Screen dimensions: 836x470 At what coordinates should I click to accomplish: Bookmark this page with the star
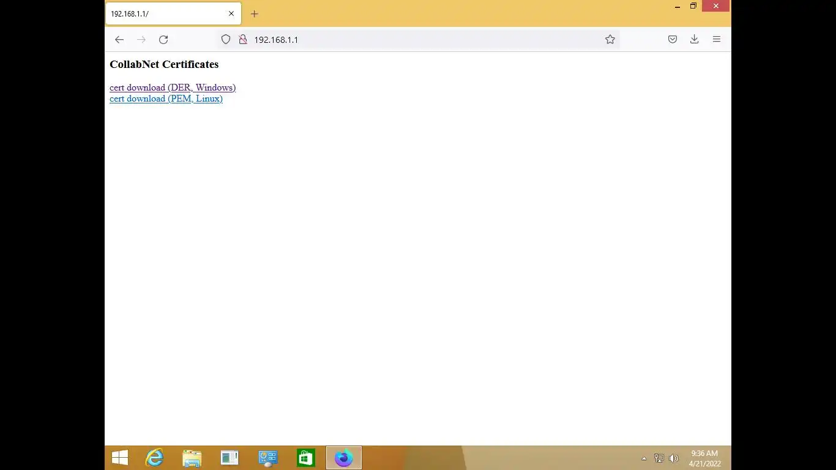(610, 39)
